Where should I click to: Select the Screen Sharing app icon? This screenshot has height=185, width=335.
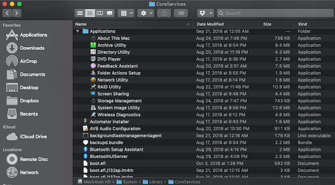coord(93,94)
